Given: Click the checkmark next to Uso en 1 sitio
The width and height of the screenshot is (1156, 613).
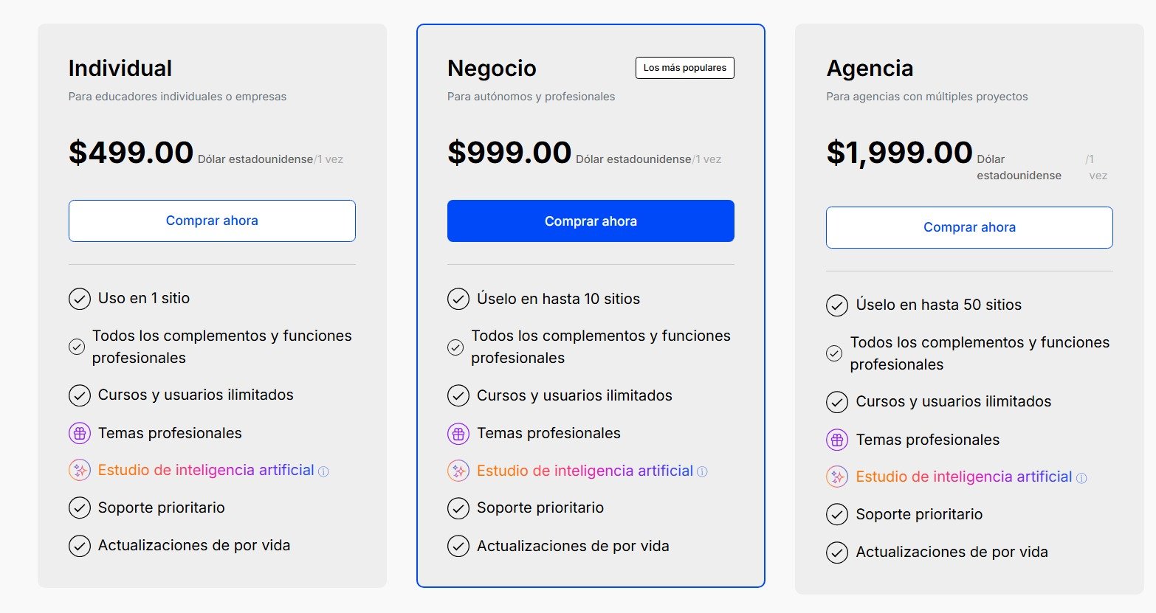Looking at the screenshot, I should pyautogui.click(x=80, y=299).
